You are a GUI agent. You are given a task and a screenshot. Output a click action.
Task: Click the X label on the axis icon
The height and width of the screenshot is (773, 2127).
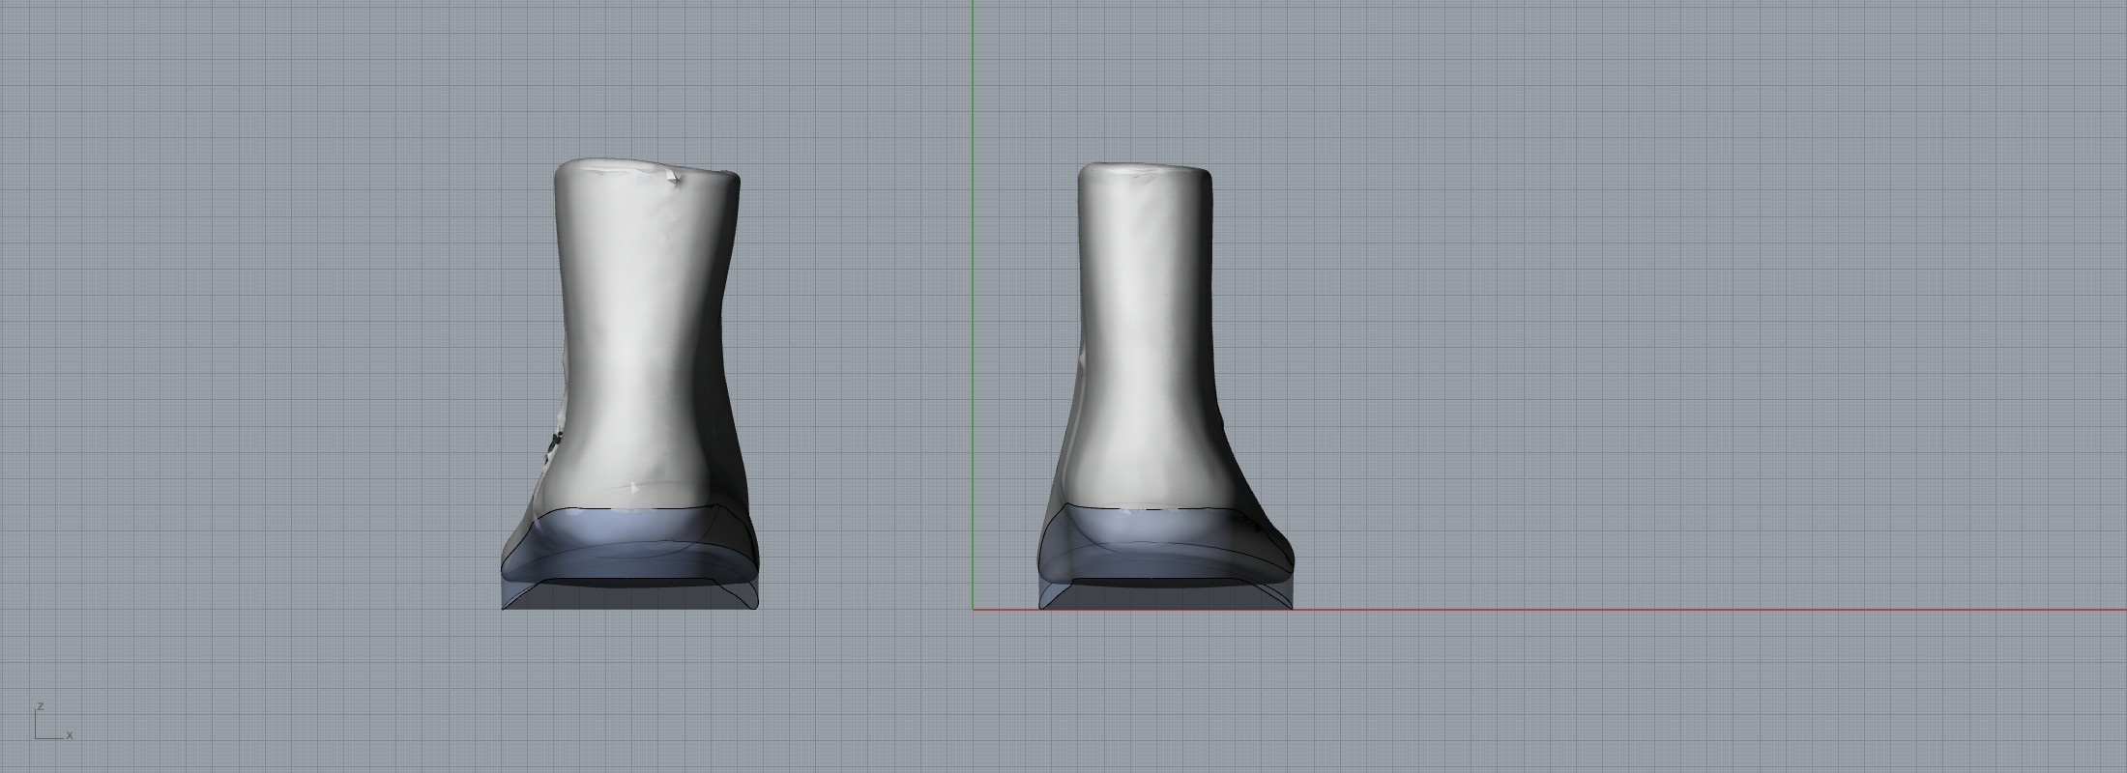point(70,735)
